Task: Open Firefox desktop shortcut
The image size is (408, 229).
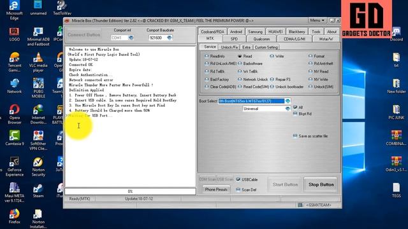Action: [x=14, y=216]
